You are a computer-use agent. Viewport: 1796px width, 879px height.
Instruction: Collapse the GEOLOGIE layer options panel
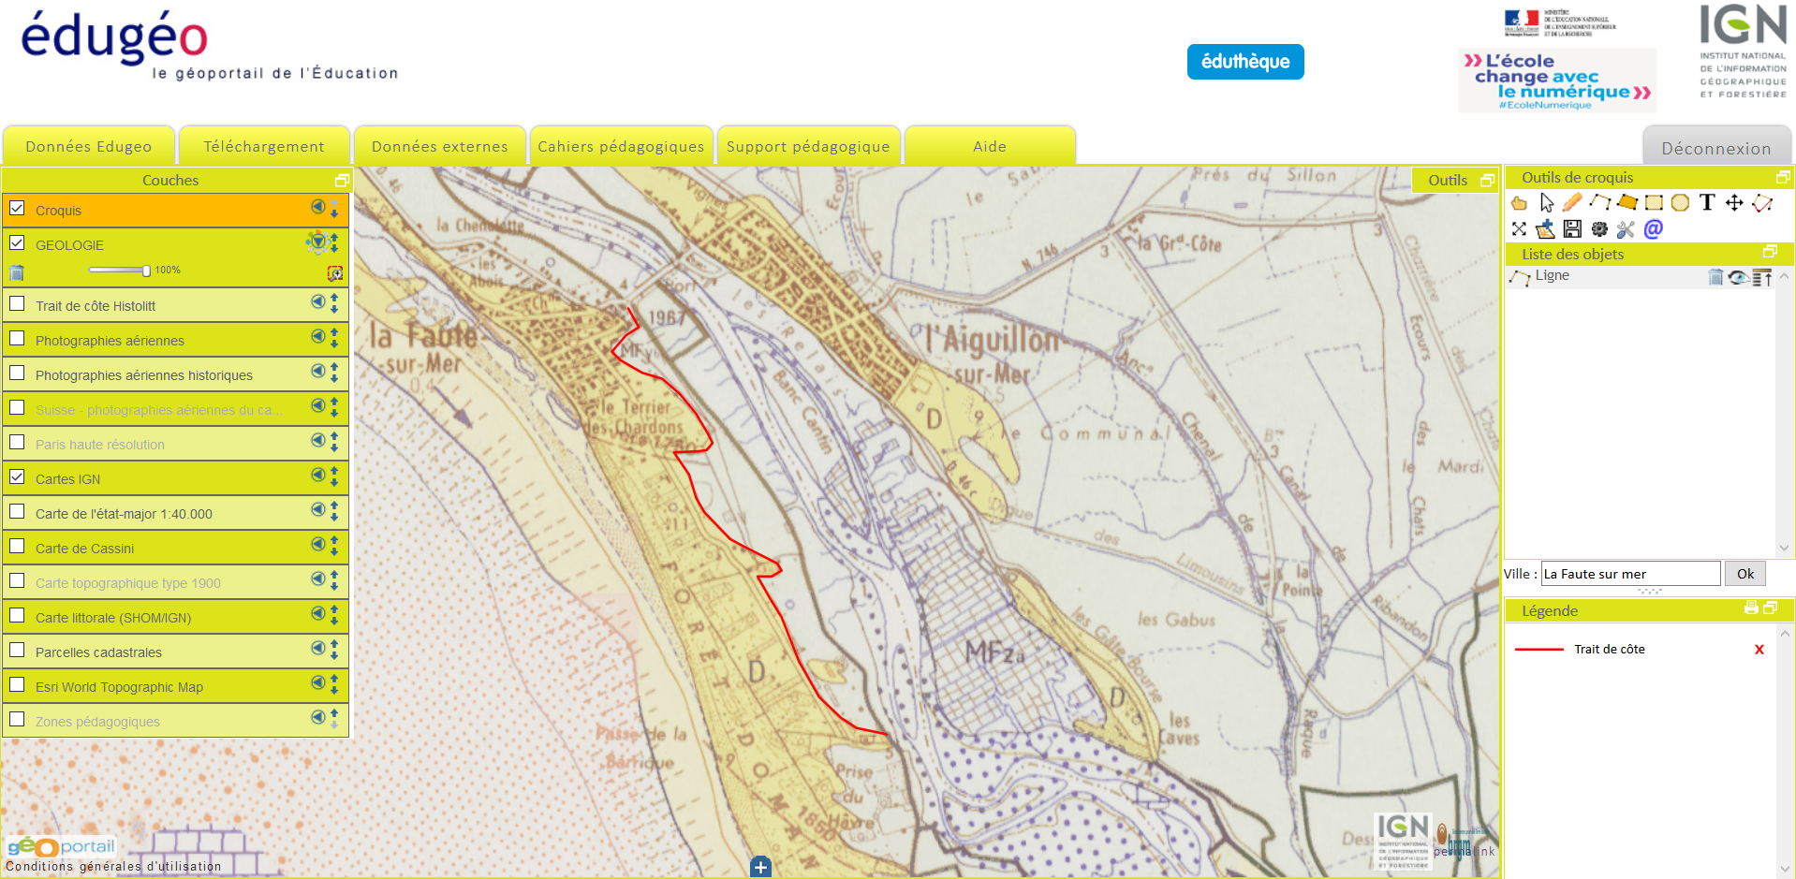pos(317,243)
